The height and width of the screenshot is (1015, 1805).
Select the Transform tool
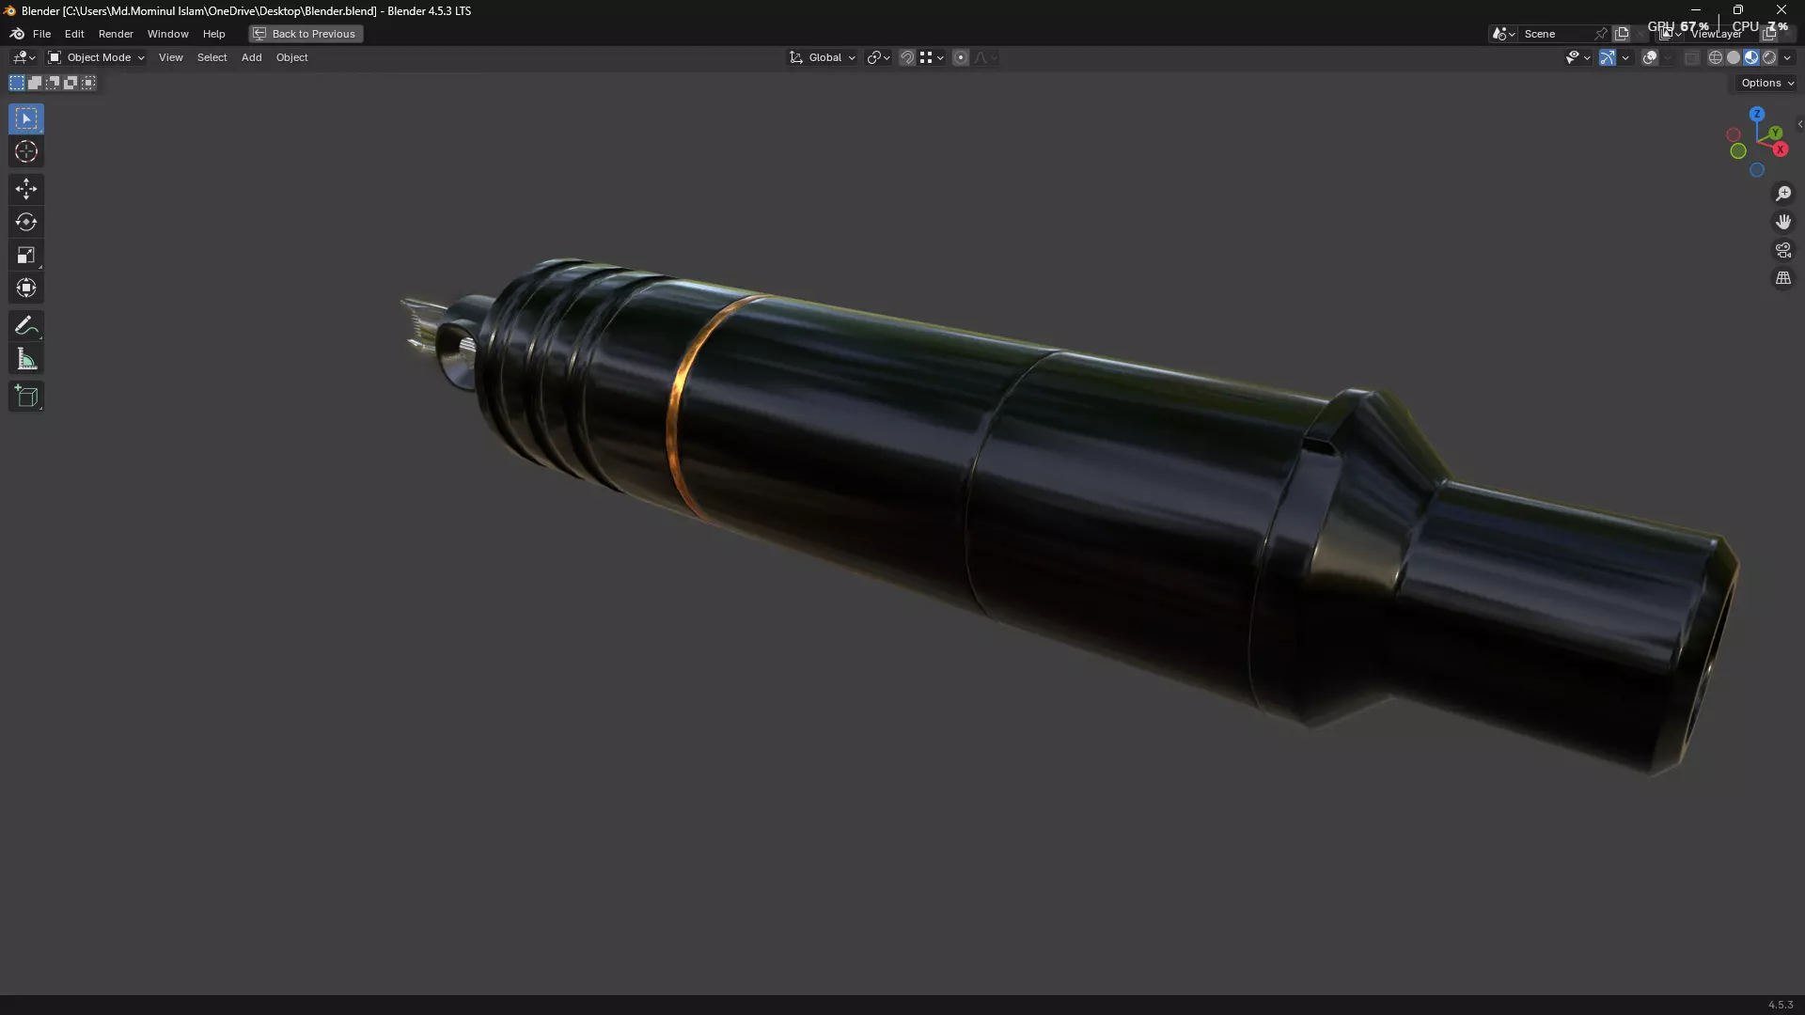26,288
